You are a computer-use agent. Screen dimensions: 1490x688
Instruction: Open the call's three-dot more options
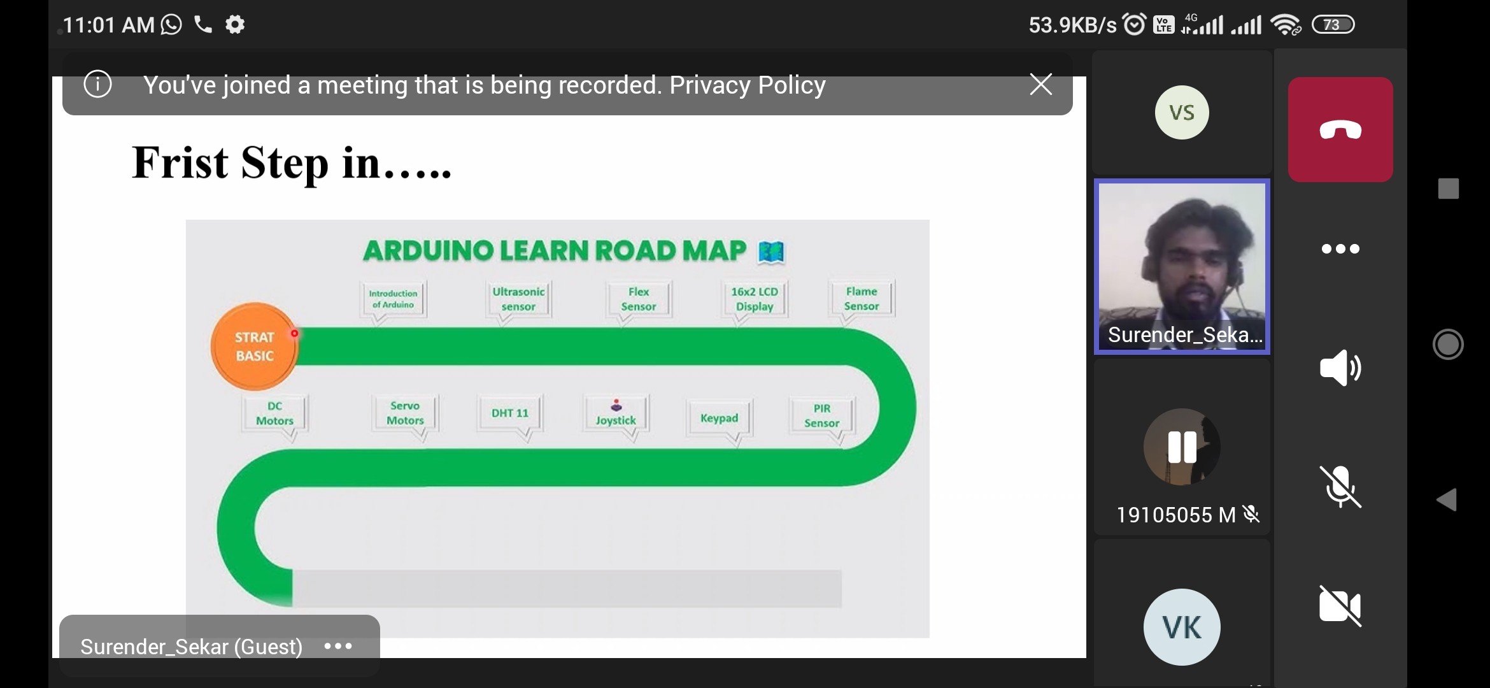click(1340, 248)
